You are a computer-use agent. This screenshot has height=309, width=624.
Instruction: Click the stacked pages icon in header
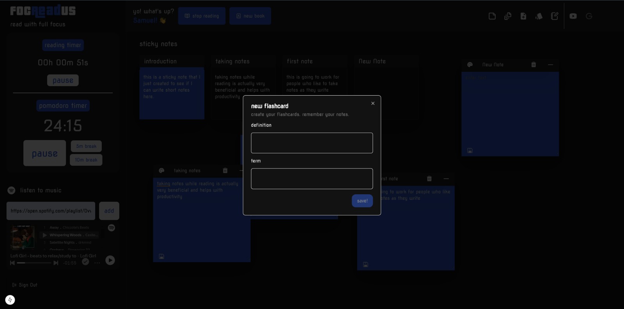(508, 16)
